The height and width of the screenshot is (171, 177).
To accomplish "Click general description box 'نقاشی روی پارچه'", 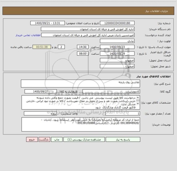I will click(x=81, y=84).
